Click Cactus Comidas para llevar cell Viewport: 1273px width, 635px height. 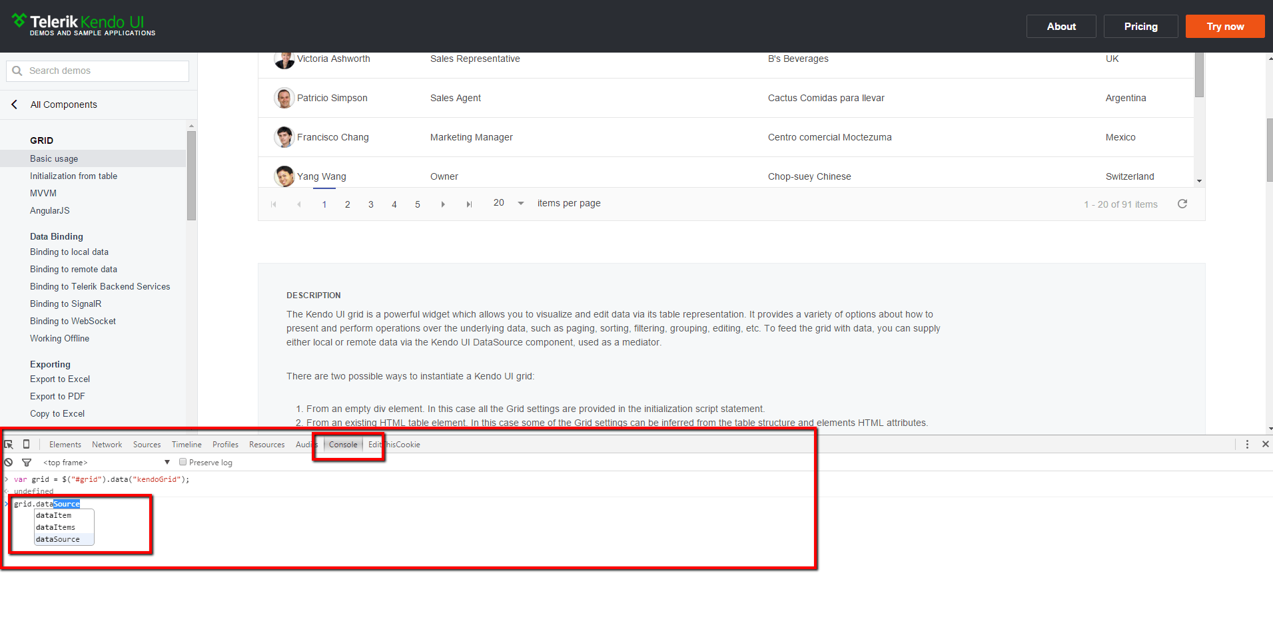[x=826, y=98]
